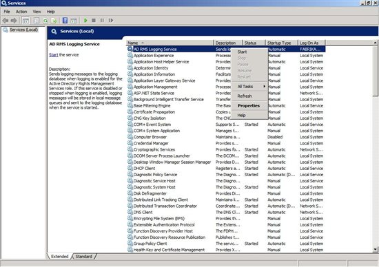Expand All Tasks submenu in context menu
Image resolution: width=379 pixels, height=267 pixels.
pos(249,87)
